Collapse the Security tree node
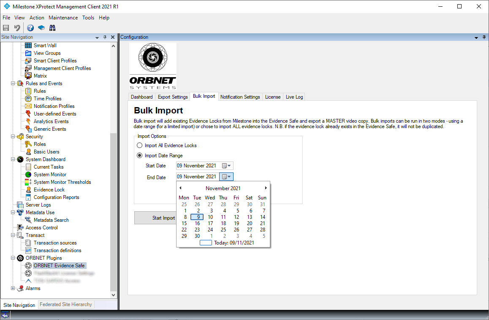This screenshot has height=320, width=489. [x=13, y=136]
